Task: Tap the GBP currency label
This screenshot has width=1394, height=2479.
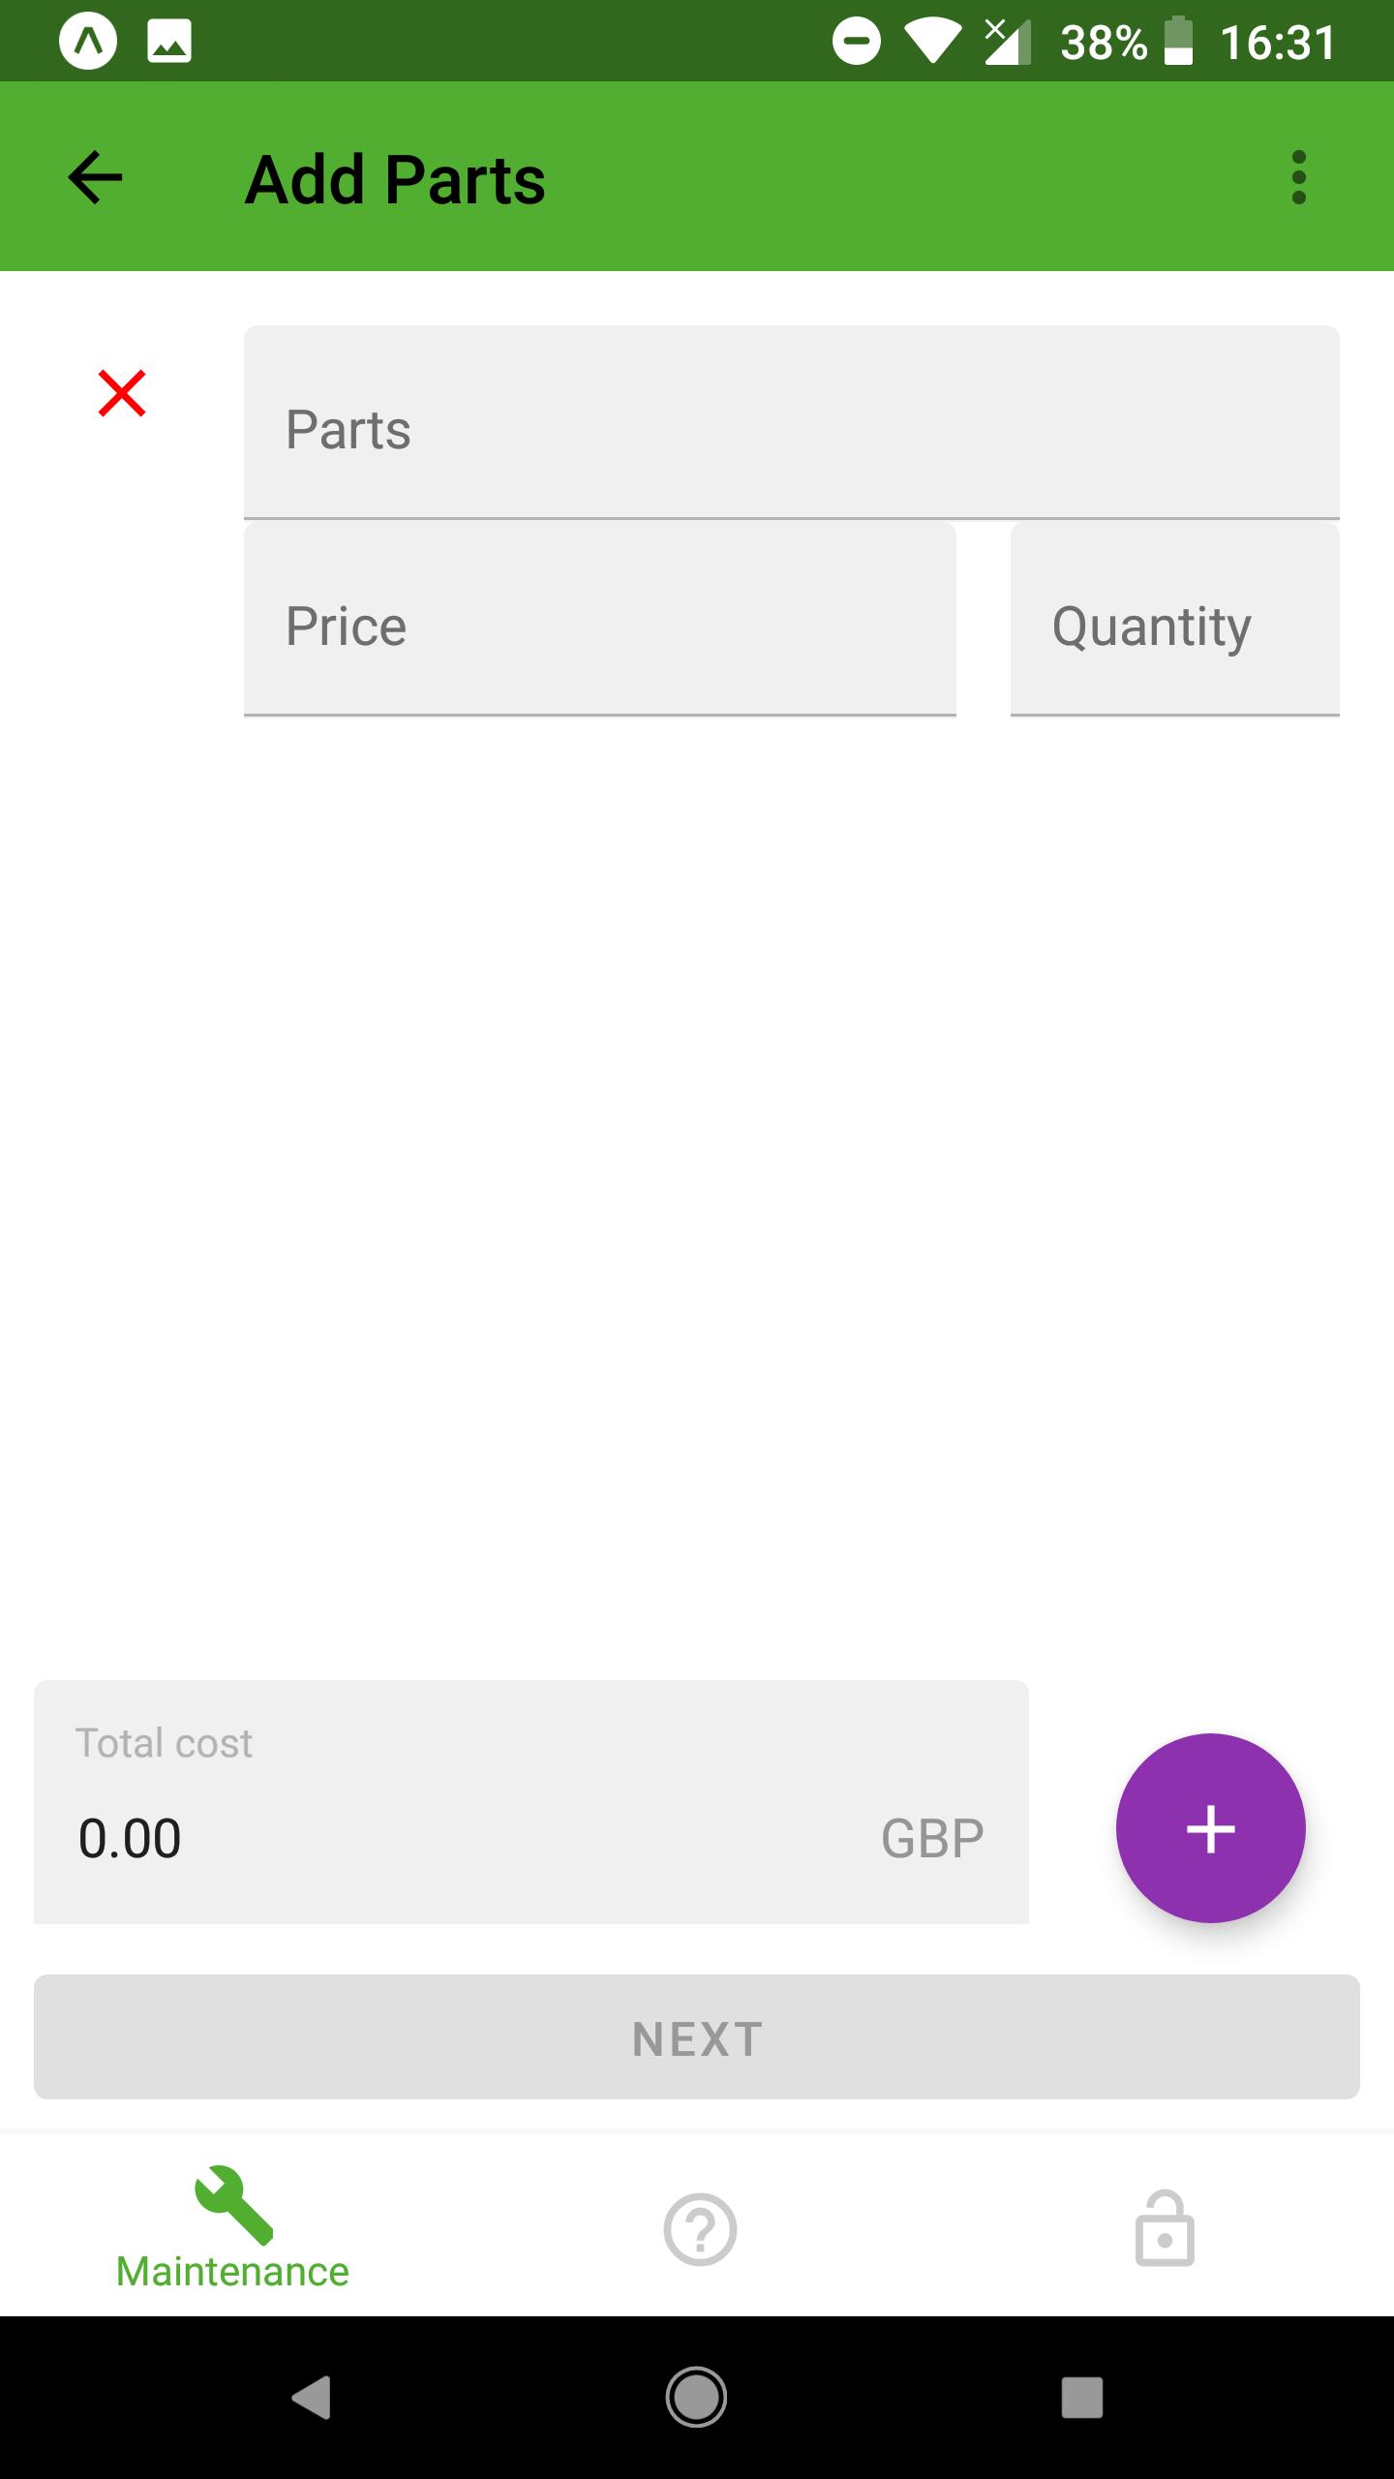Action: pyautogui.click(x=932, y=1838)
